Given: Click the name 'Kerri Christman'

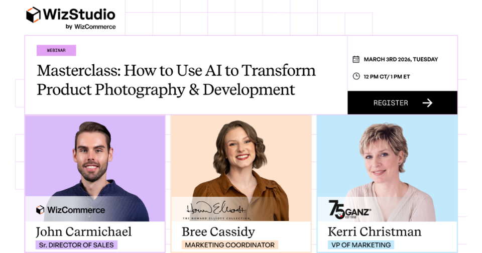Looking at the screenshot, I should pos(375,232).
